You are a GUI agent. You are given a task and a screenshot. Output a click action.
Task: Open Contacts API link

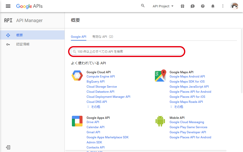(95, 147)
